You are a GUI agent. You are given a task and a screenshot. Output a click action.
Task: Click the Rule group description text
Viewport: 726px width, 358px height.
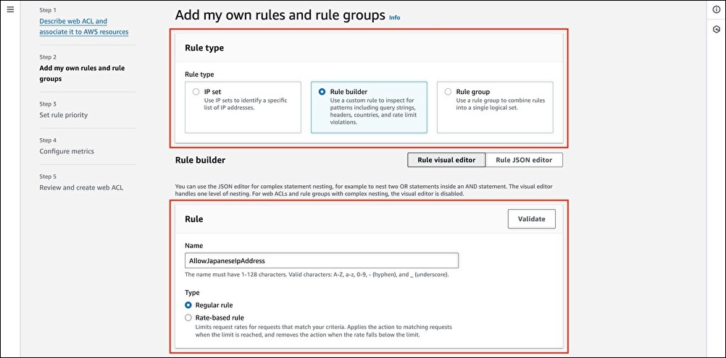pyautogui.click(x=501, y=104)
